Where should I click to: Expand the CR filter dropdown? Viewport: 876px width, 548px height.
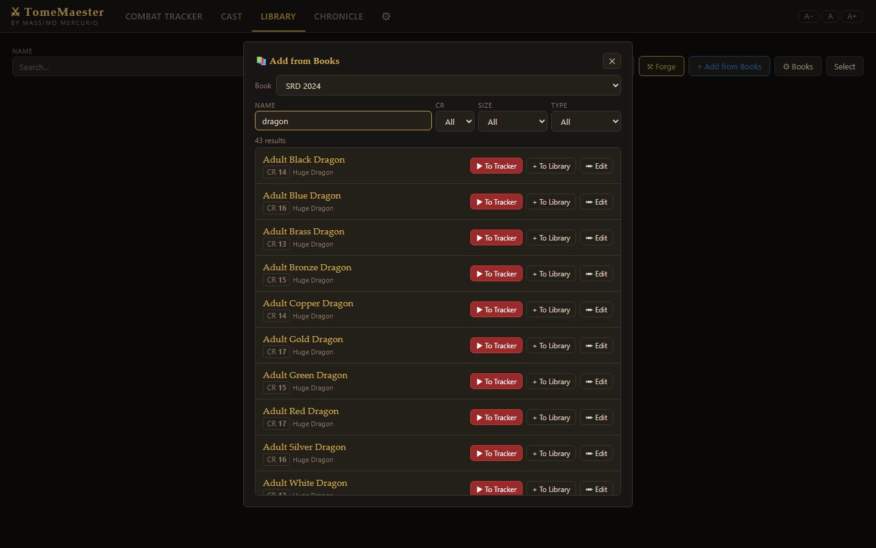click(455, 121)
